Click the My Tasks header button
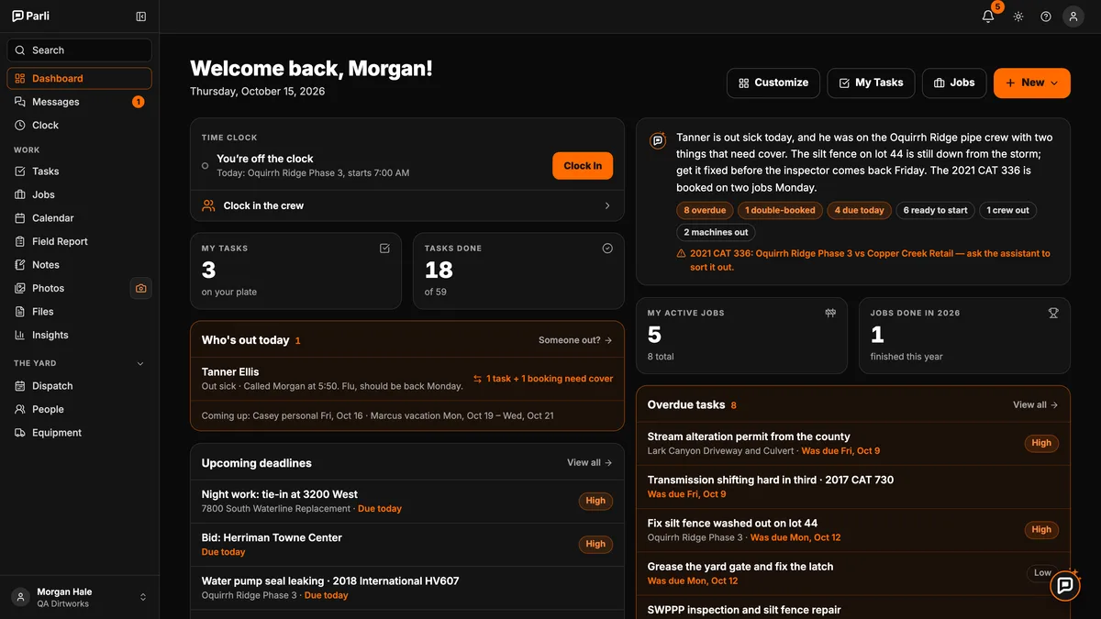Image resolution: width=1101 pixels, height=619 pixels. tap(871, 83)
